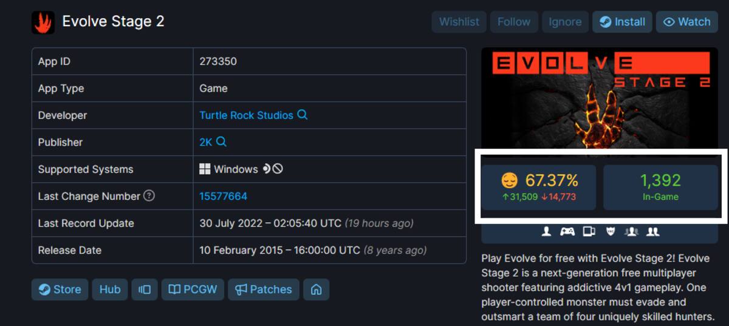Add Evolve Stage 2 to Wishlist
Image resolution: width=729 pixels, height=326 pixels.
(459, 22)
